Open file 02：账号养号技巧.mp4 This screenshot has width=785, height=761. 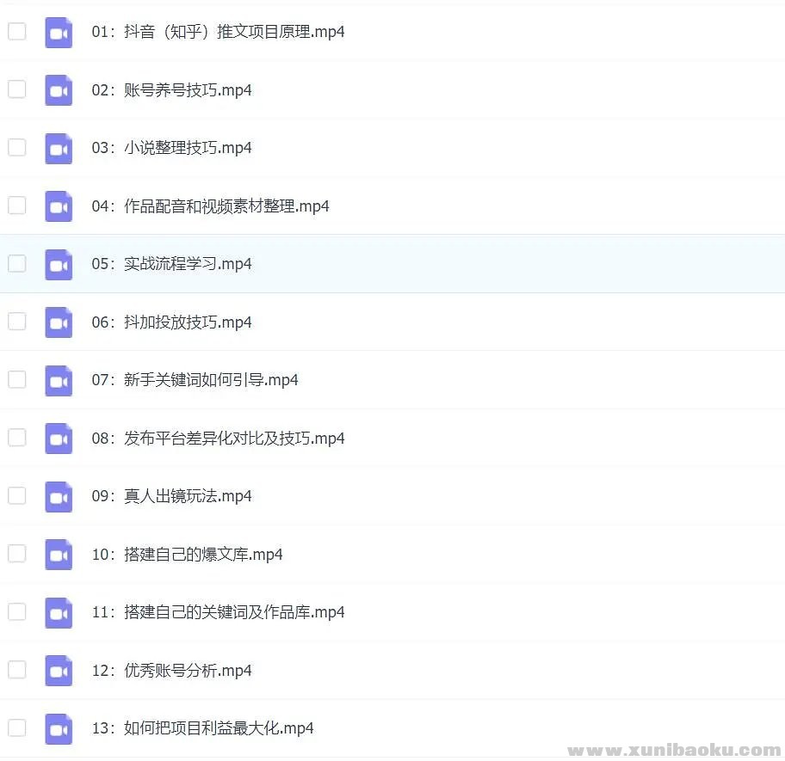pyautogui.click(x=171, y=90)
